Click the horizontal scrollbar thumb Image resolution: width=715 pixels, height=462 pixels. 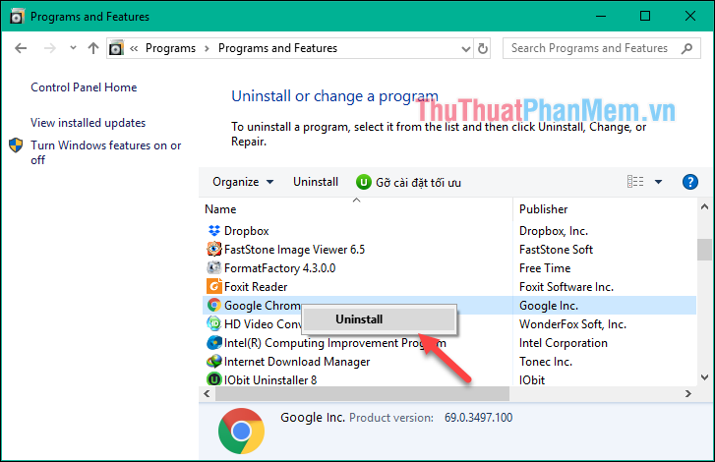click(363, 393)
